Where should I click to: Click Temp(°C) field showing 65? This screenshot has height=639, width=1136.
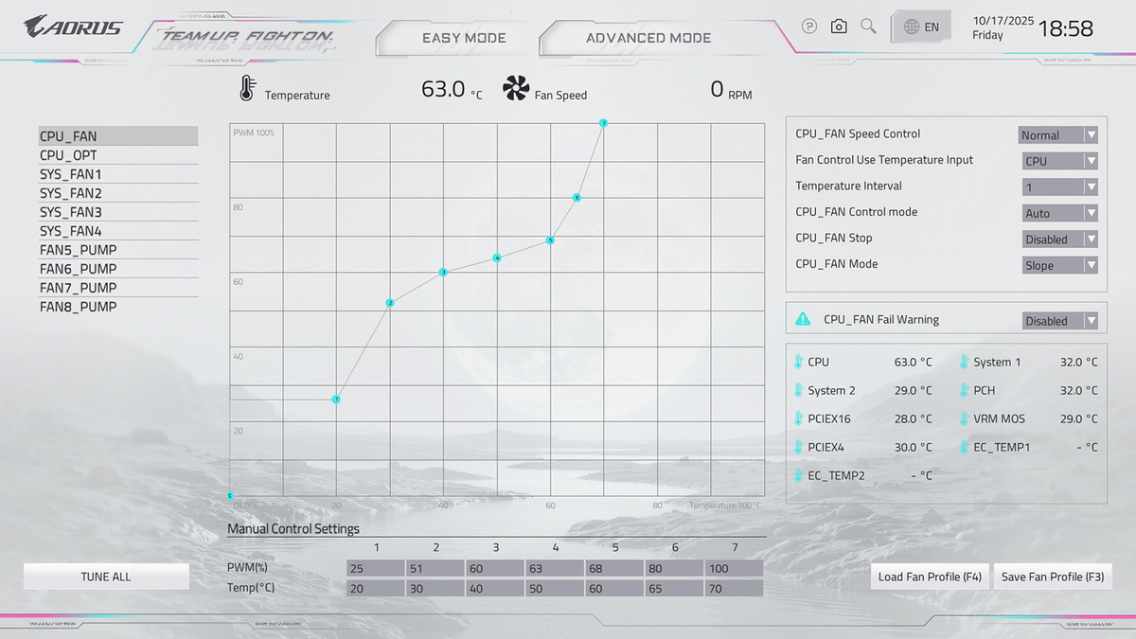674,588
